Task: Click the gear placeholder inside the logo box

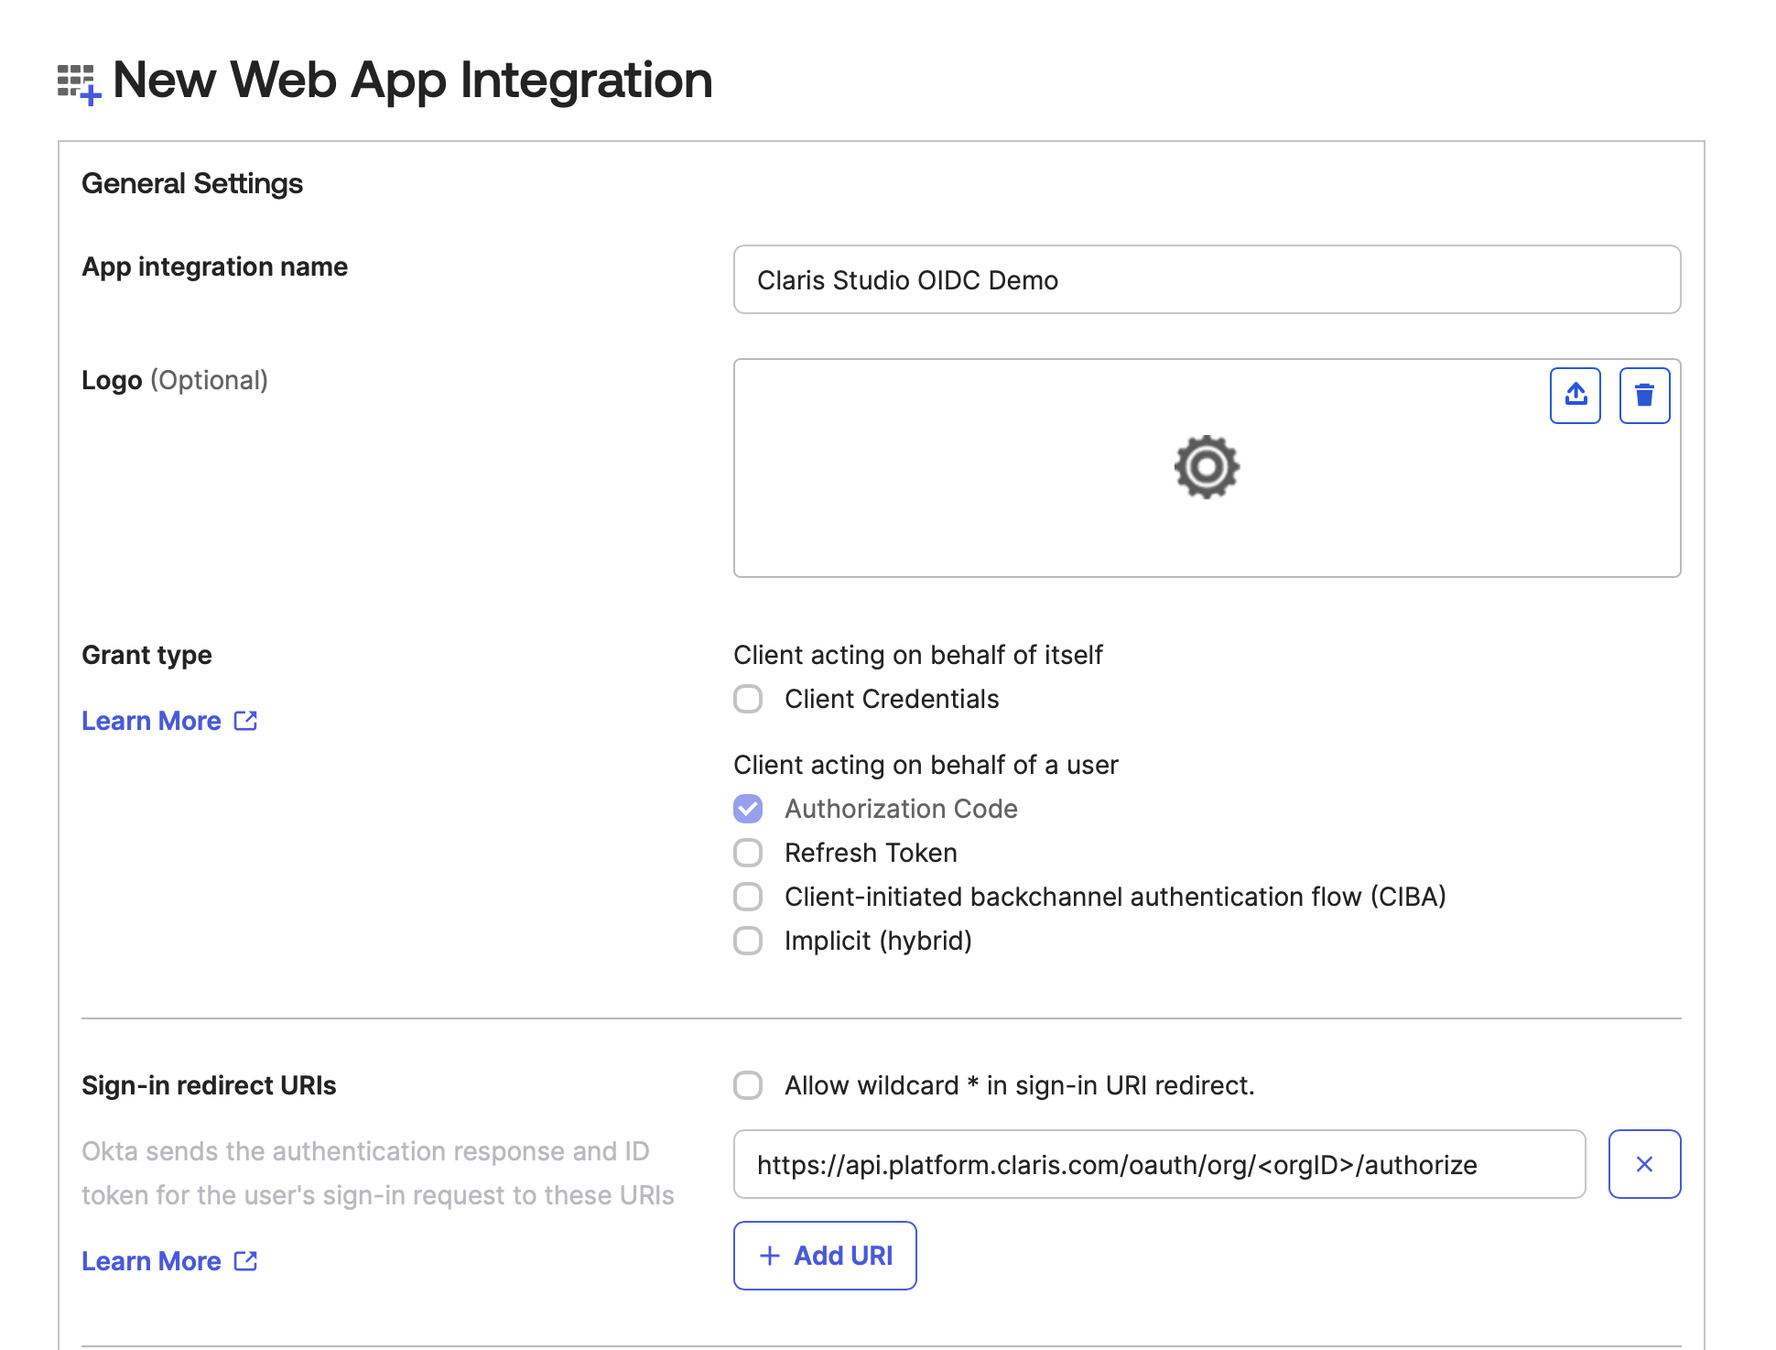Action: (1207, 466)
